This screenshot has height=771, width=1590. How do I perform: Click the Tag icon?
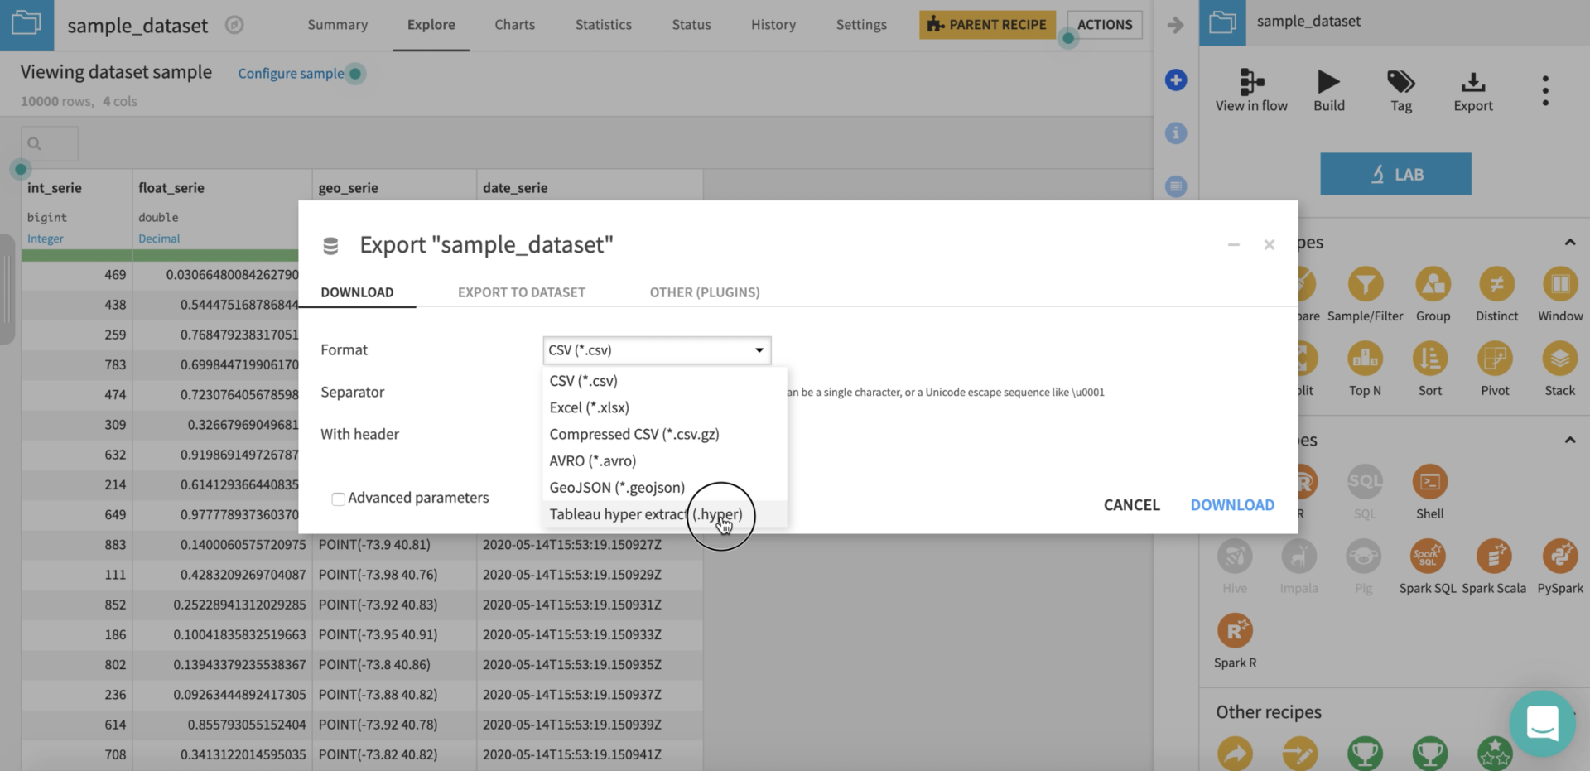[1400, 82]
